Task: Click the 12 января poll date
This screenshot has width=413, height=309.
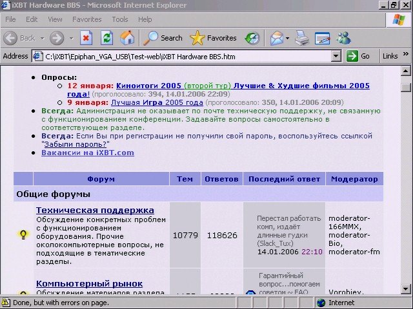Action: (x=90, y=86)
